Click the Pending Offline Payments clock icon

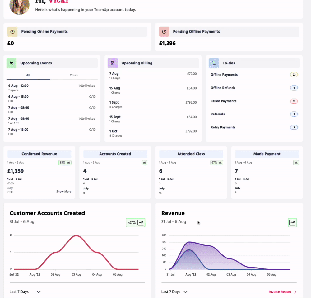[164, 32]
